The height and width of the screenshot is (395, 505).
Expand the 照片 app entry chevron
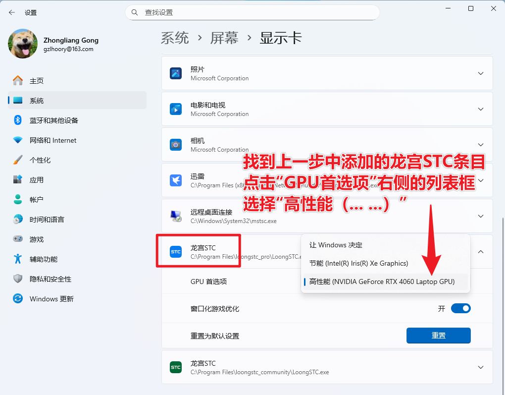pos(480,73)
